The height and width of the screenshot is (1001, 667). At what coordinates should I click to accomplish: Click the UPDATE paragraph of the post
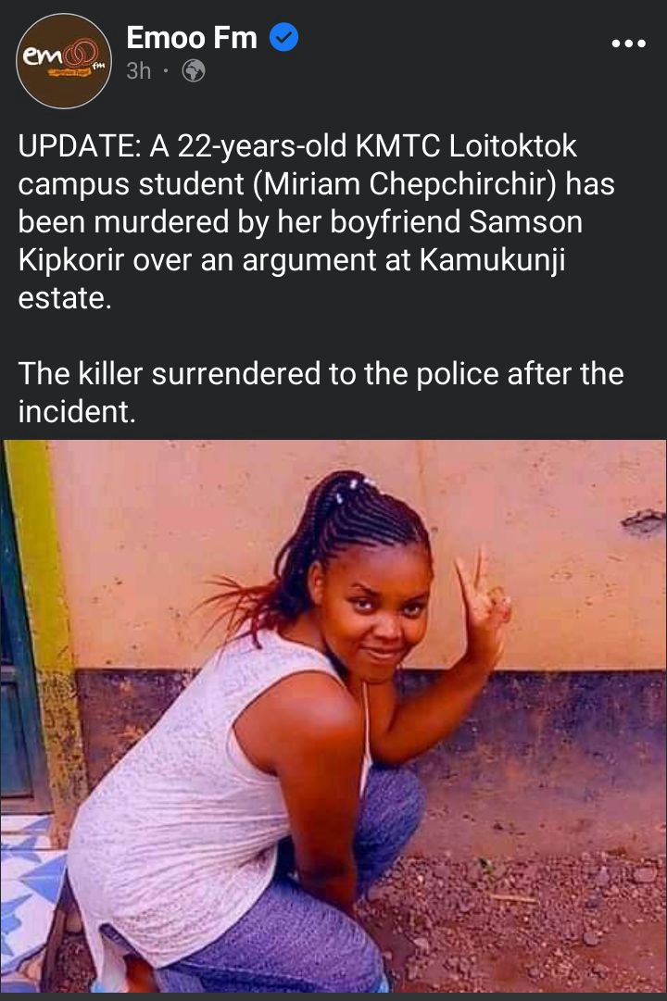coord(316,221)
